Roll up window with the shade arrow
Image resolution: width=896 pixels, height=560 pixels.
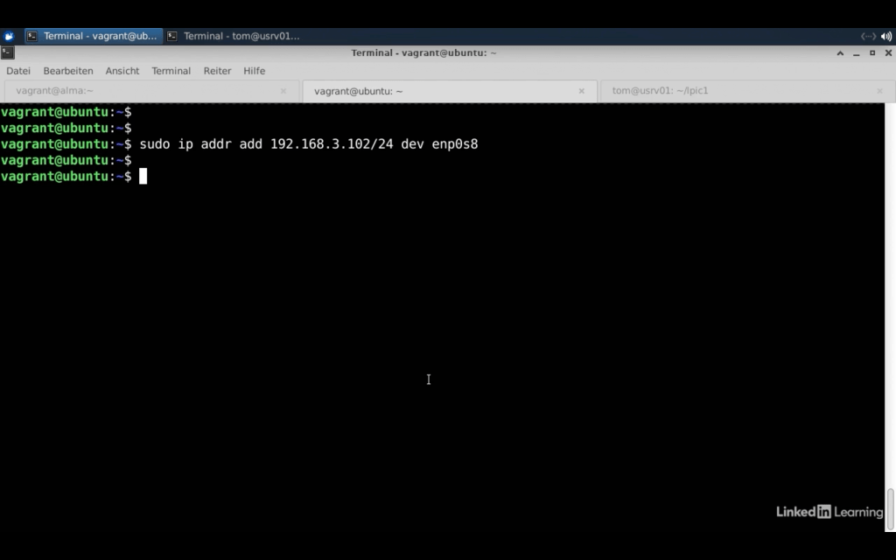pos(840,52)
